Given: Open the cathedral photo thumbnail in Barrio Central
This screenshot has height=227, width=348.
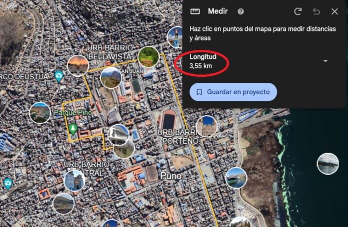Looking at the screenshot, I should [74, 181].
